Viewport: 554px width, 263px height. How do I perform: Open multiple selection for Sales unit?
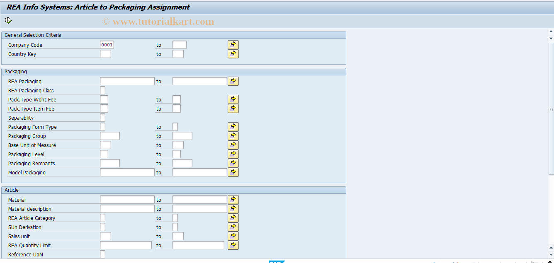pos(233,236)
